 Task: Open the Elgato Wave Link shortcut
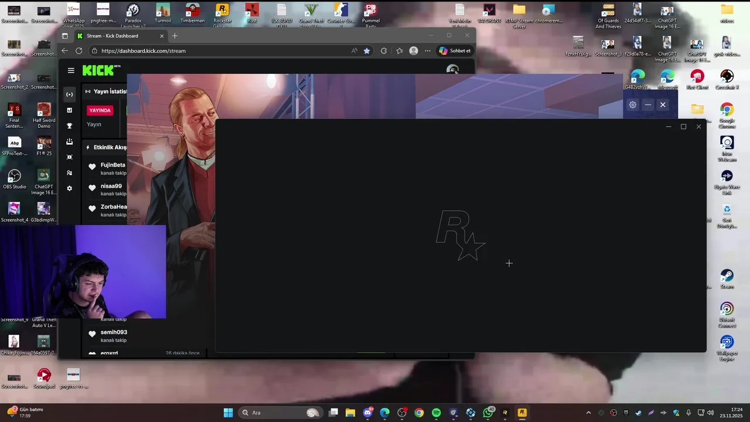click(727, 183)
